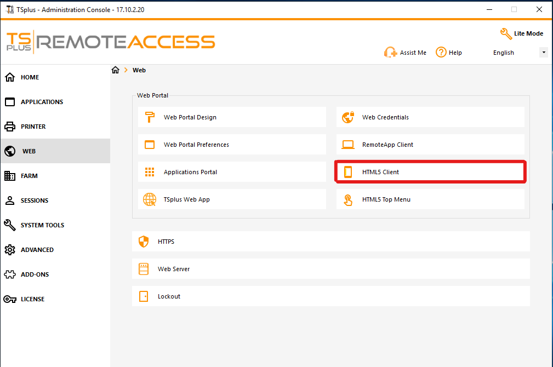The height and width of the screenshot is (367, 553).
Task: Click the HTML5 Client phone icon
Action: (347, 172)
